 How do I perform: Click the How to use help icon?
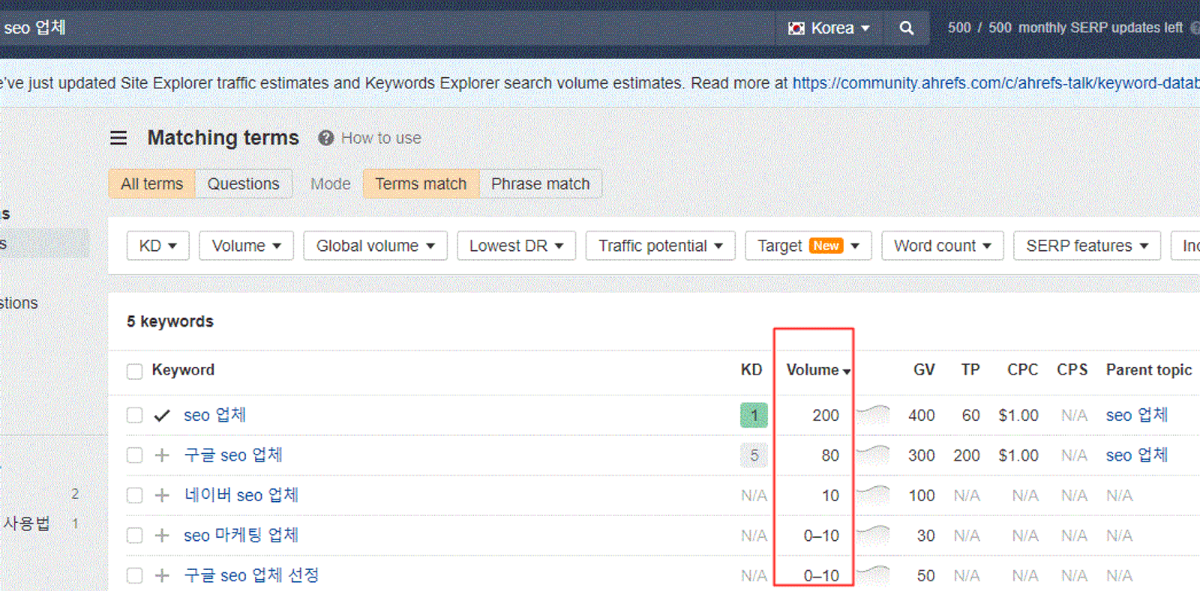click(x=325, y=138)
